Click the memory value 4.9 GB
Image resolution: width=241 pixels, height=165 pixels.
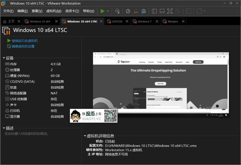56,64
